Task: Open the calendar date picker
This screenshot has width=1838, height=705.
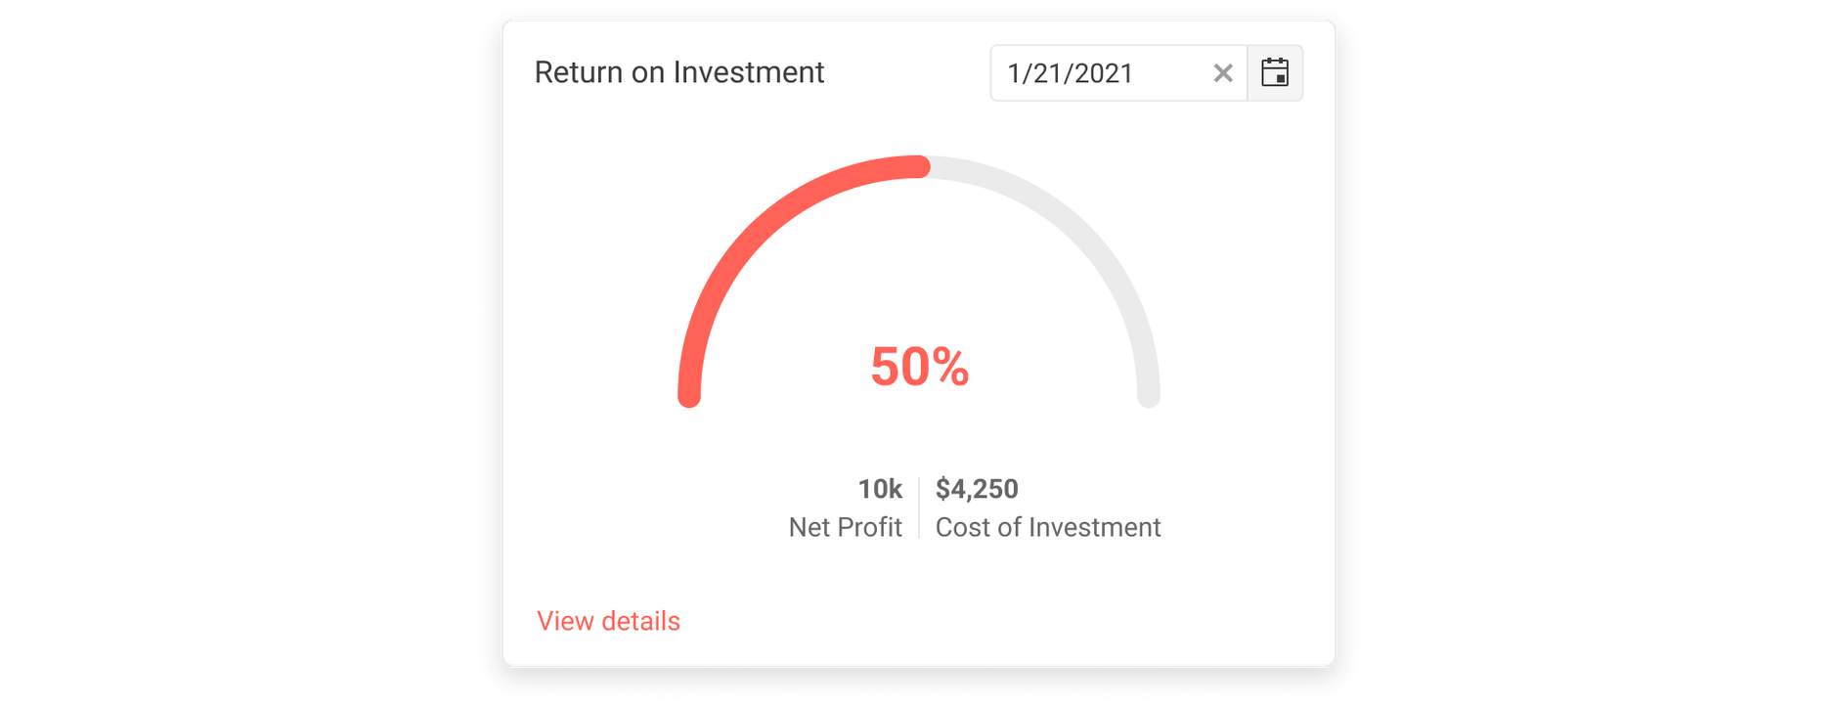Action: coord(1275,73)
